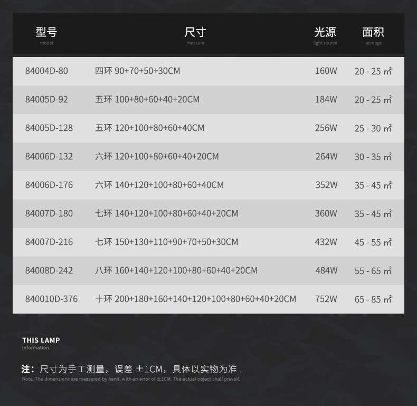Choose the 84008D-242 model entry
This screenshot has width=417, height=406.
49,270
